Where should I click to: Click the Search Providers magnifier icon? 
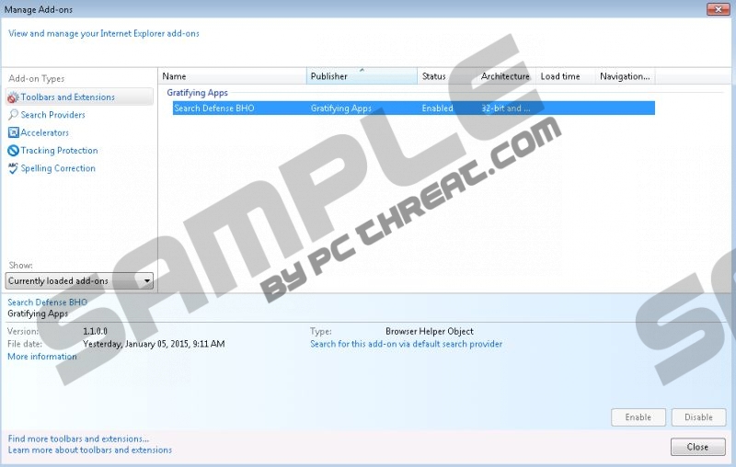coord(13,115)
